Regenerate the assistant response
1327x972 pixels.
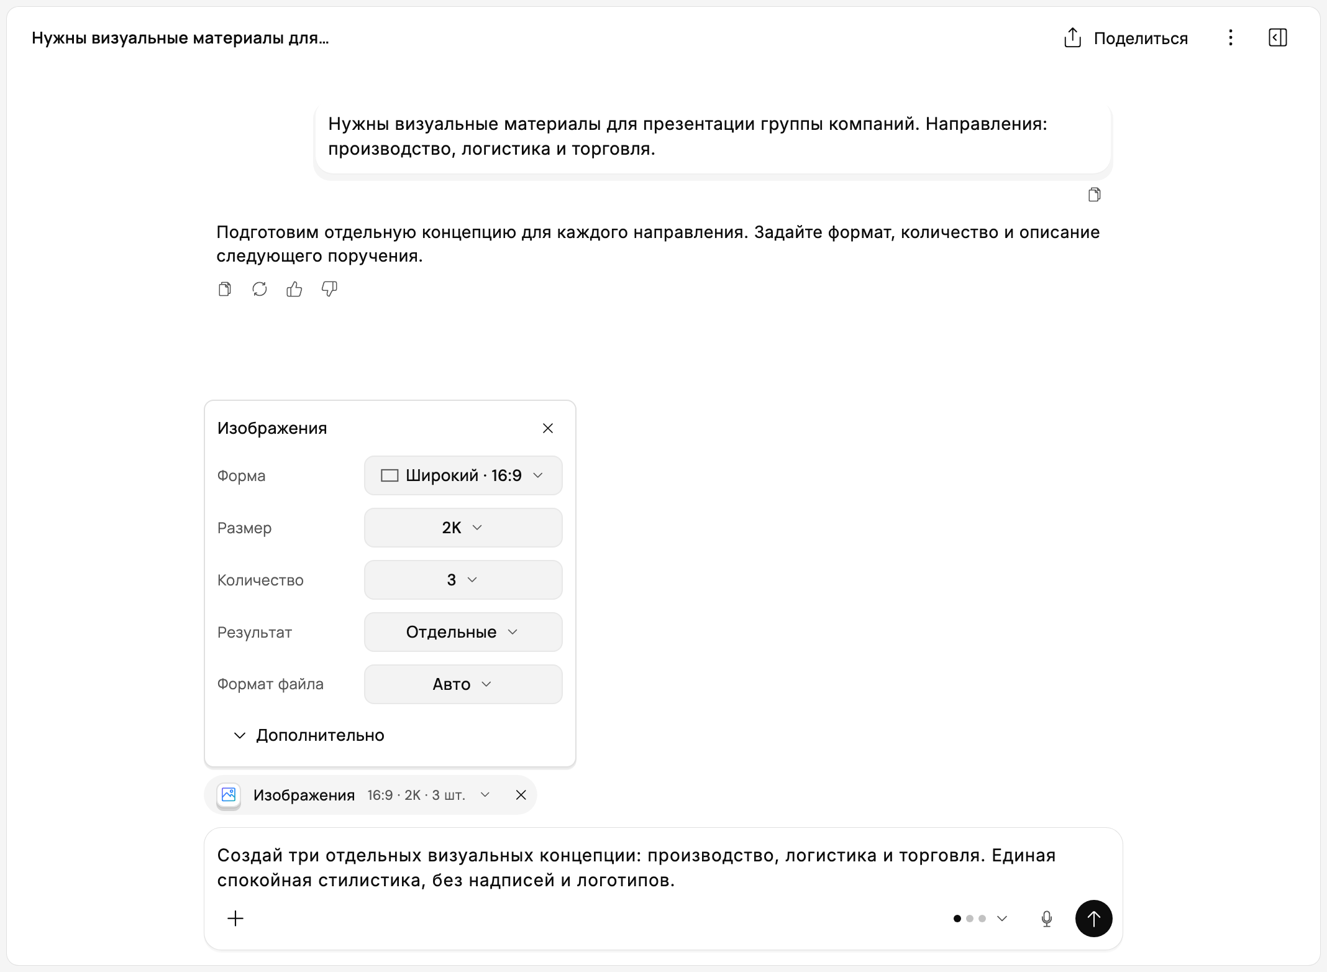click(x=260, y=289)
